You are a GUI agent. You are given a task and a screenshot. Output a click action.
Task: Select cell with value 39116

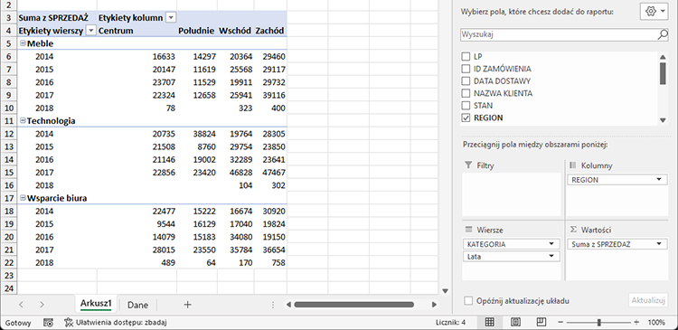(x=270, y=95)
